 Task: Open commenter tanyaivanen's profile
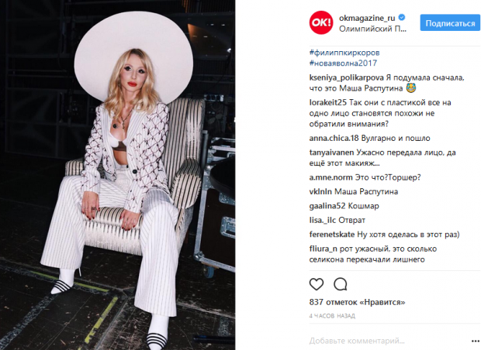331,153
